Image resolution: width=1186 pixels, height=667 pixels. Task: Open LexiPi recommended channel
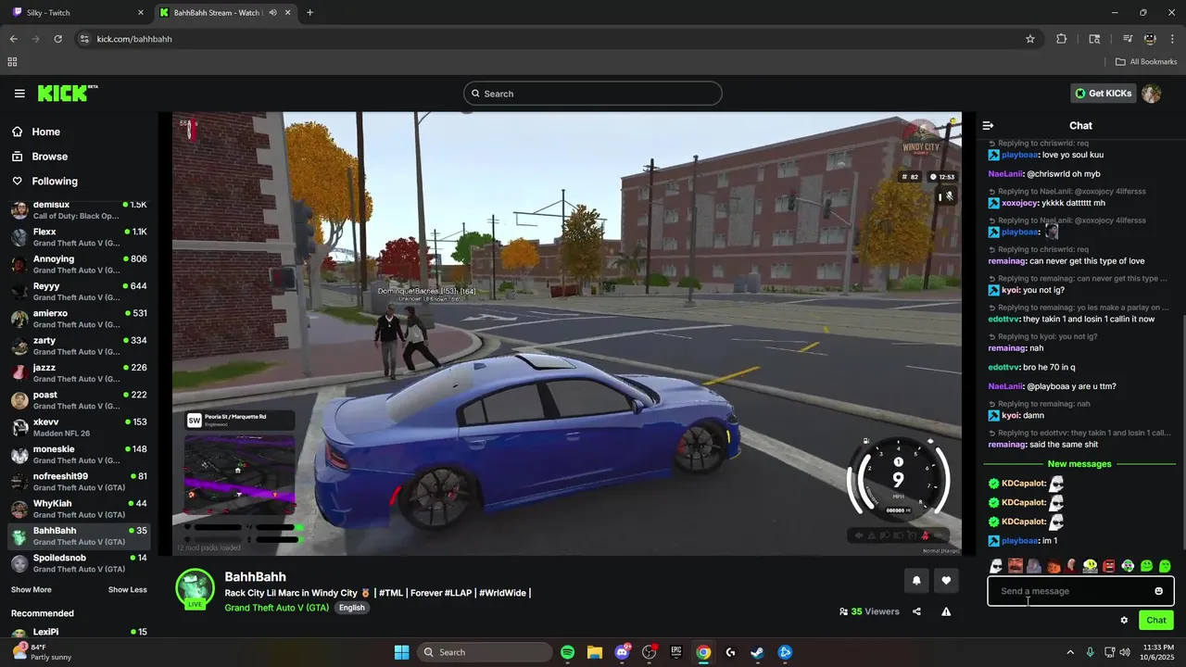[78, 634]
